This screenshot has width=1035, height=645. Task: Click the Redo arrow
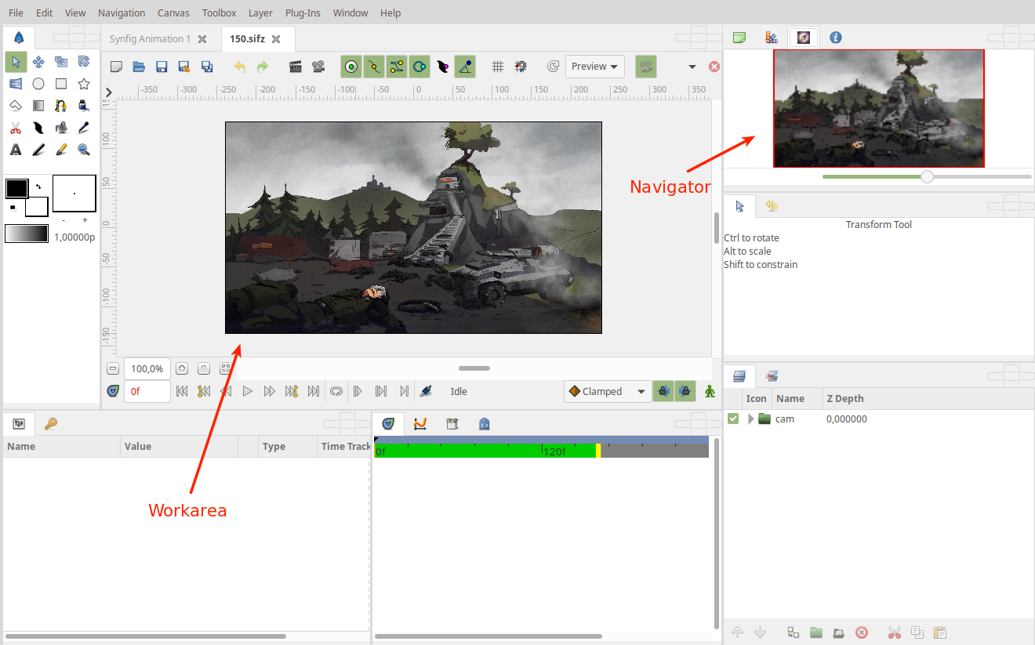click(263, 67)
